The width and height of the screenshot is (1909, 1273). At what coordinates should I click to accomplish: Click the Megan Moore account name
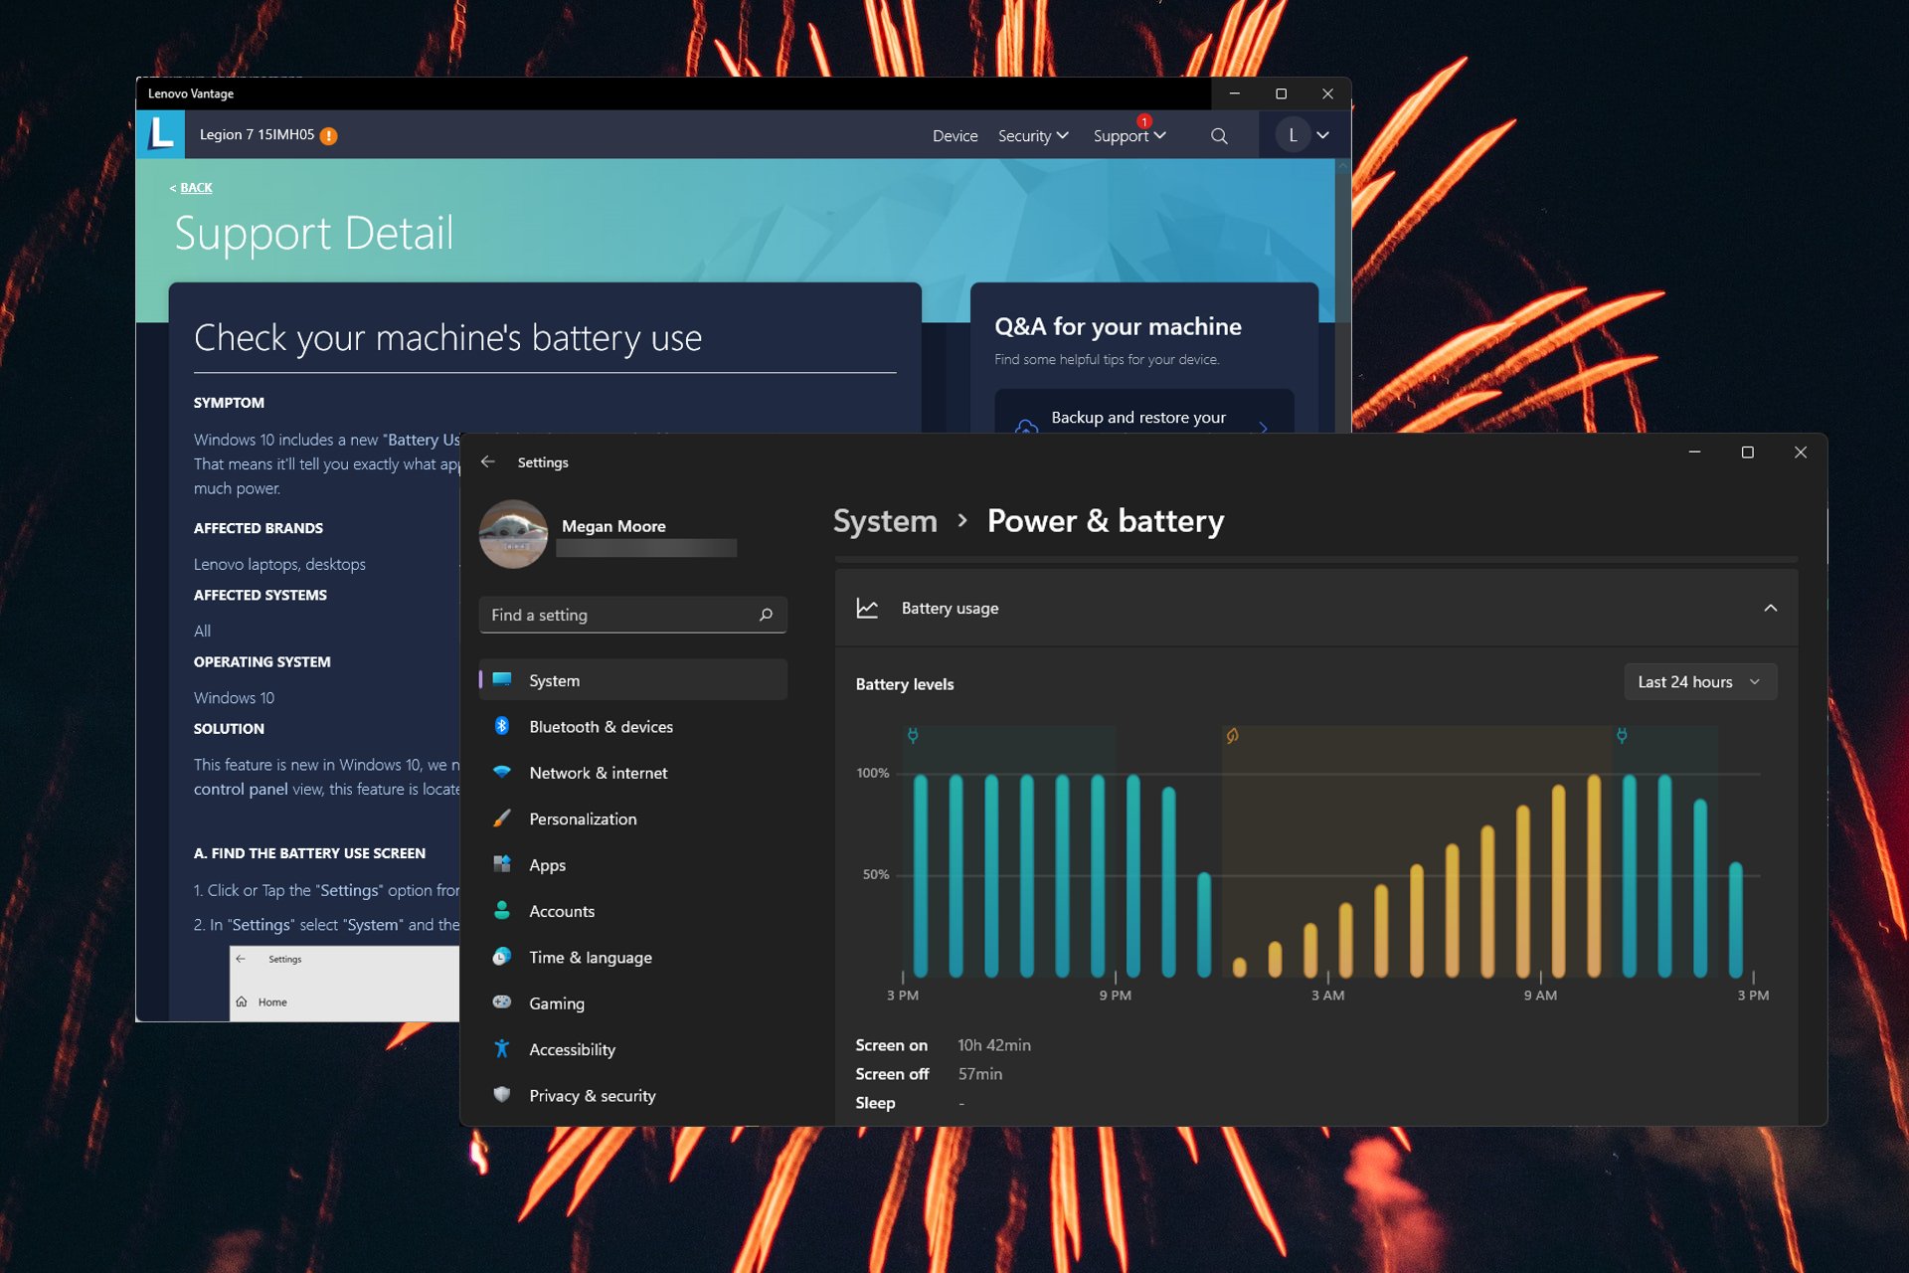pos(613,526)
